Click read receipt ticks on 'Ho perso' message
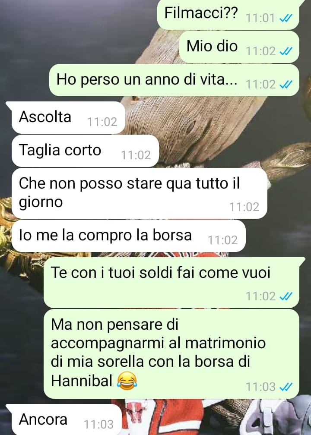 286,85
